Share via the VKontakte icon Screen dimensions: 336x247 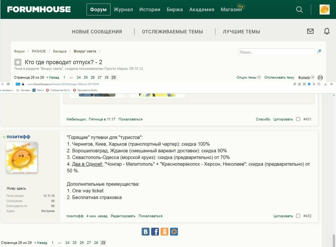pyautogui.click(x=145, y=232)
